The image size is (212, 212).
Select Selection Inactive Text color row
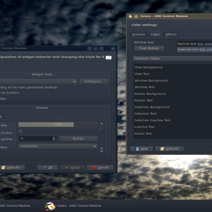(173, 120)
